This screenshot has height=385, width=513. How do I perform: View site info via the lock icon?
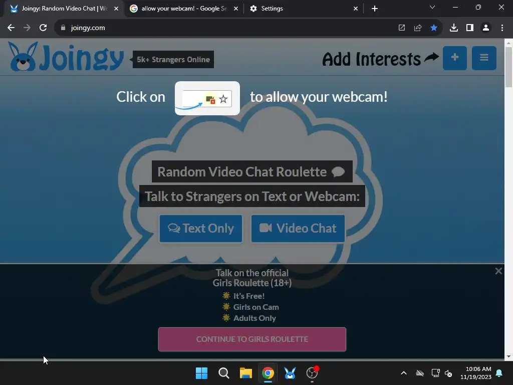[x=63, y=28]
